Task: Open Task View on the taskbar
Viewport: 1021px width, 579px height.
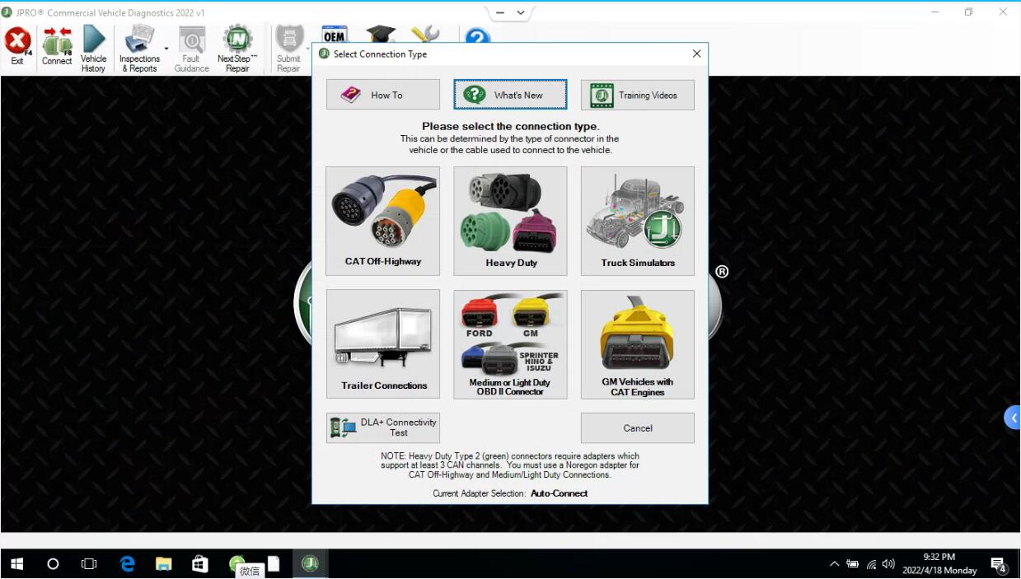Action: pos(89,564)
